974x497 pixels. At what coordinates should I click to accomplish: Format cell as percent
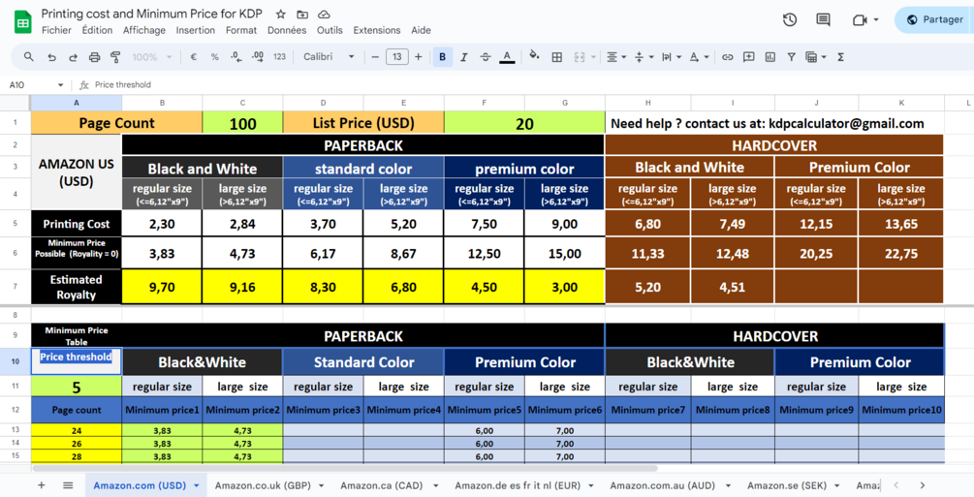(x=214, y=56)
